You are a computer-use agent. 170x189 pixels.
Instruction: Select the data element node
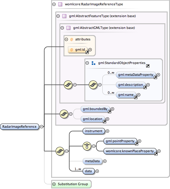coord(89,171)
